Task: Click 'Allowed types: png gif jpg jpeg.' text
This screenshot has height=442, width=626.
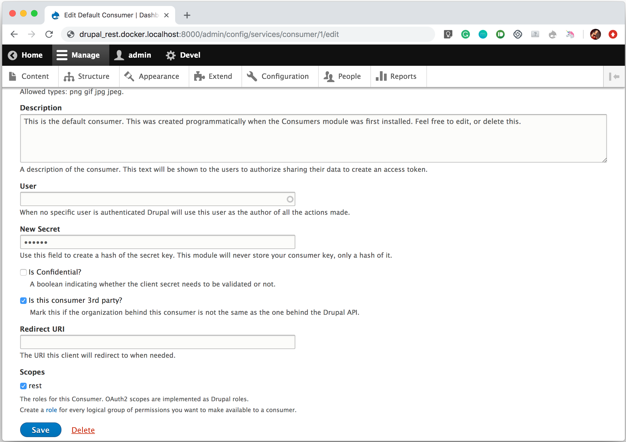Action: coord(72,92)
